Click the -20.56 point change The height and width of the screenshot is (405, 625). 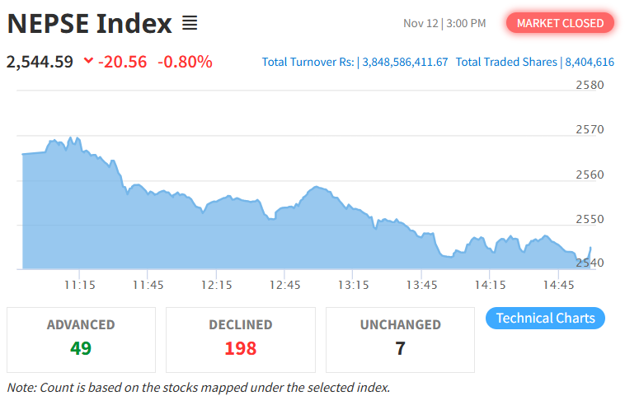[122, 62]
